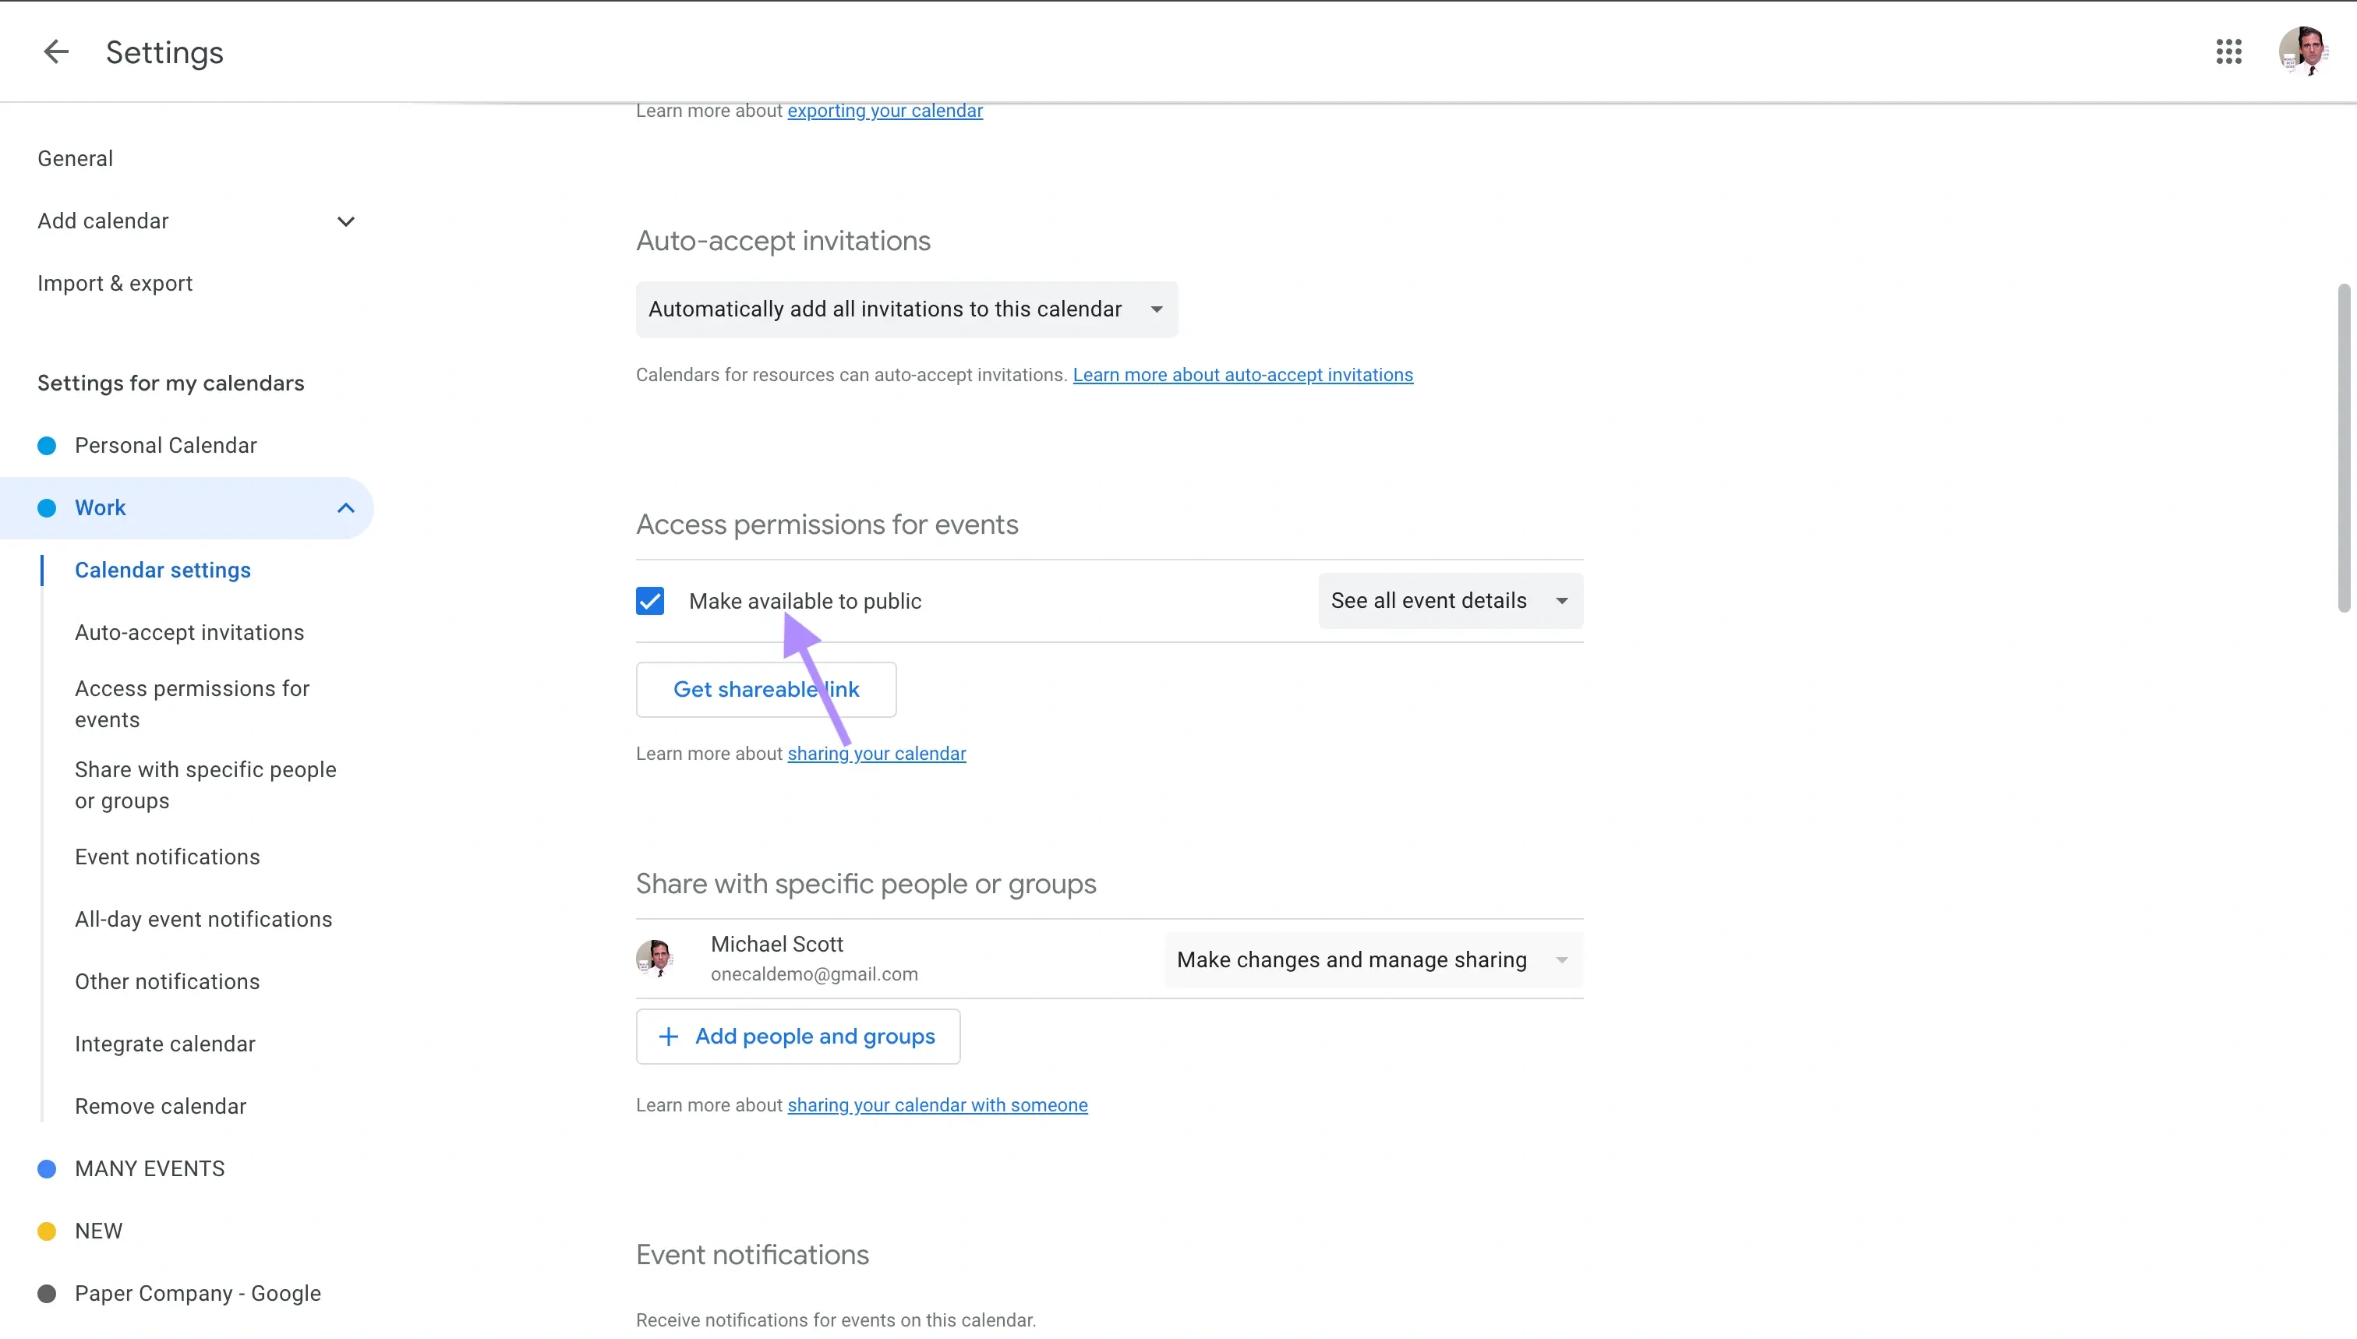The height and width of the screenshot is (1339, 2357).
Task: Click the user profile avatar icon
Action: pos(2303,51)
